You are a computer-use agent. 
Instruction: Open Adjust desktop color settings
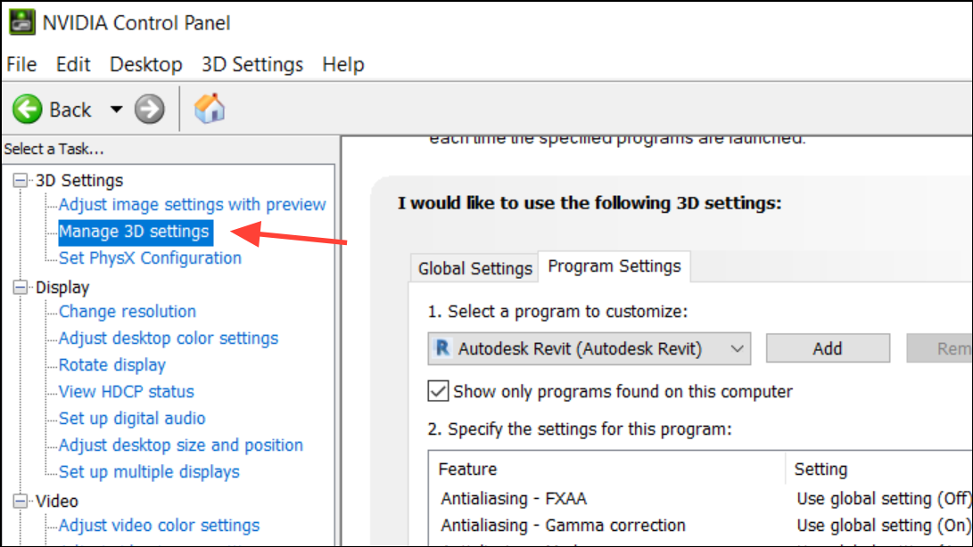(169, 339)
